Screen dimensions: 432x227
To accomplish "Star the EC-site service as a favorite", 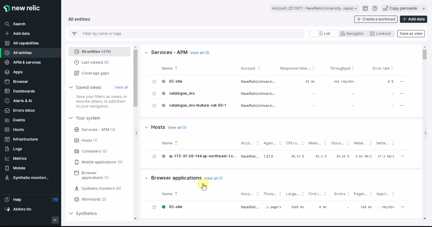I will pos(154,81).
